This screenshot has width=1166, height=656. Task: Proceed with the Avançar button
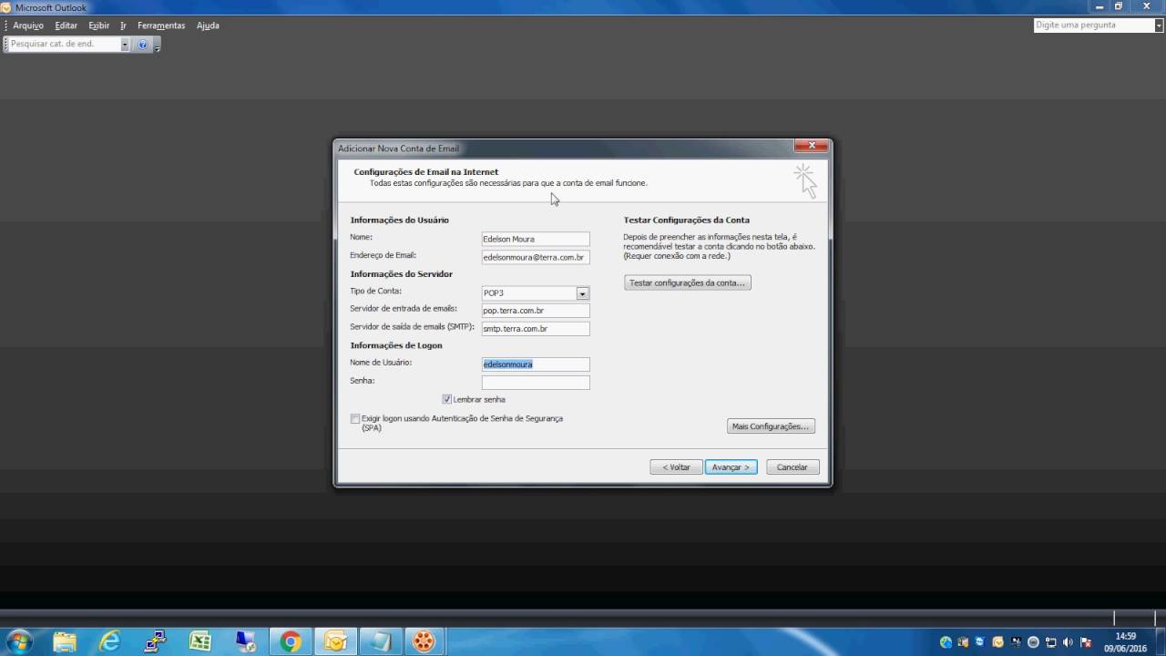(731, 466)
